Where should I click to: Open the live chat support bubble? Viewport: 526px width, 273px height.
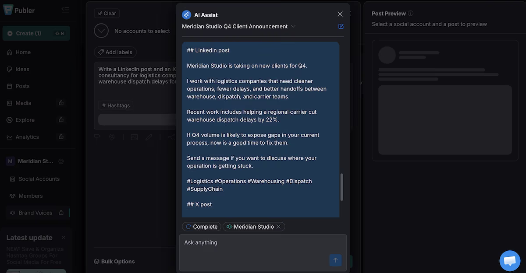[x=510, y=261]
